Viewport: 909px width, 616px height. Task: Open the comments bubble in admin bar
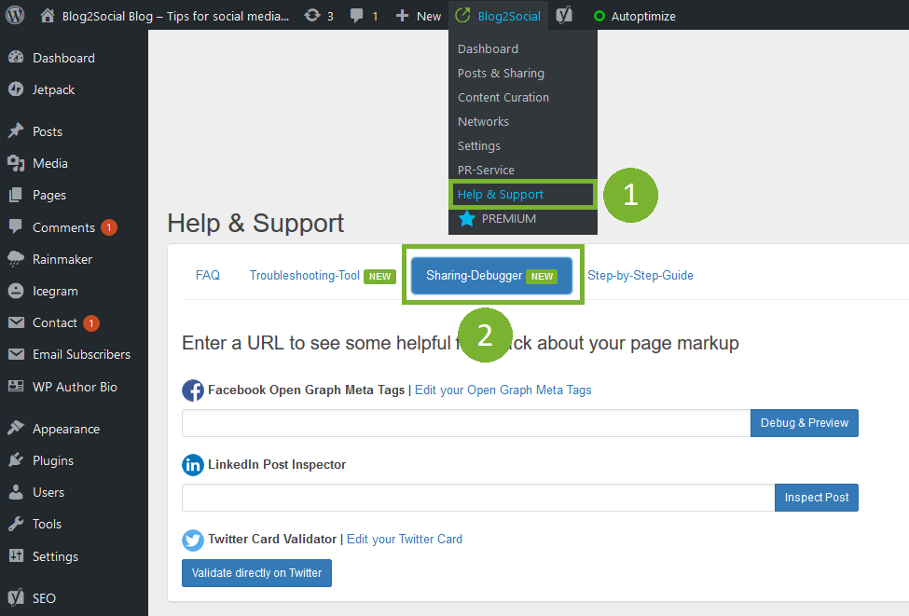356,16
